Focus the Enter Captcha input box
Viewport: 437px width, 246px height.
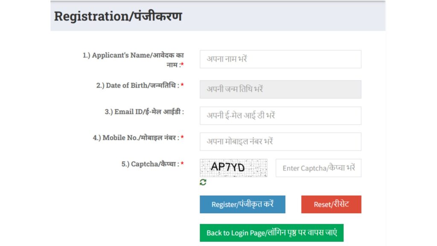[x=319, y=167]
